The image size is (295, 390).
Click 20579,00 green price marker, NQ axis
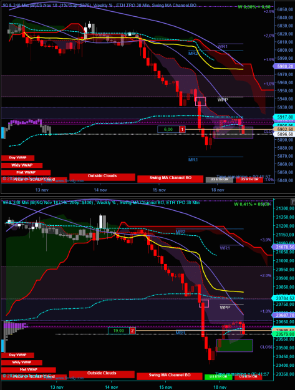[x=283, y=334]
